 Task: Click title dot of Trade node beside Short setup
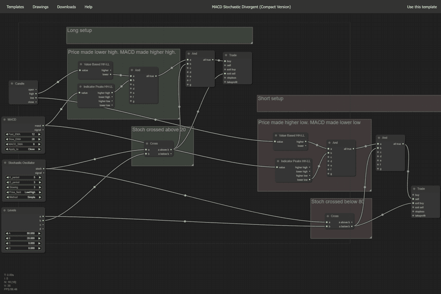pos(414,189)
